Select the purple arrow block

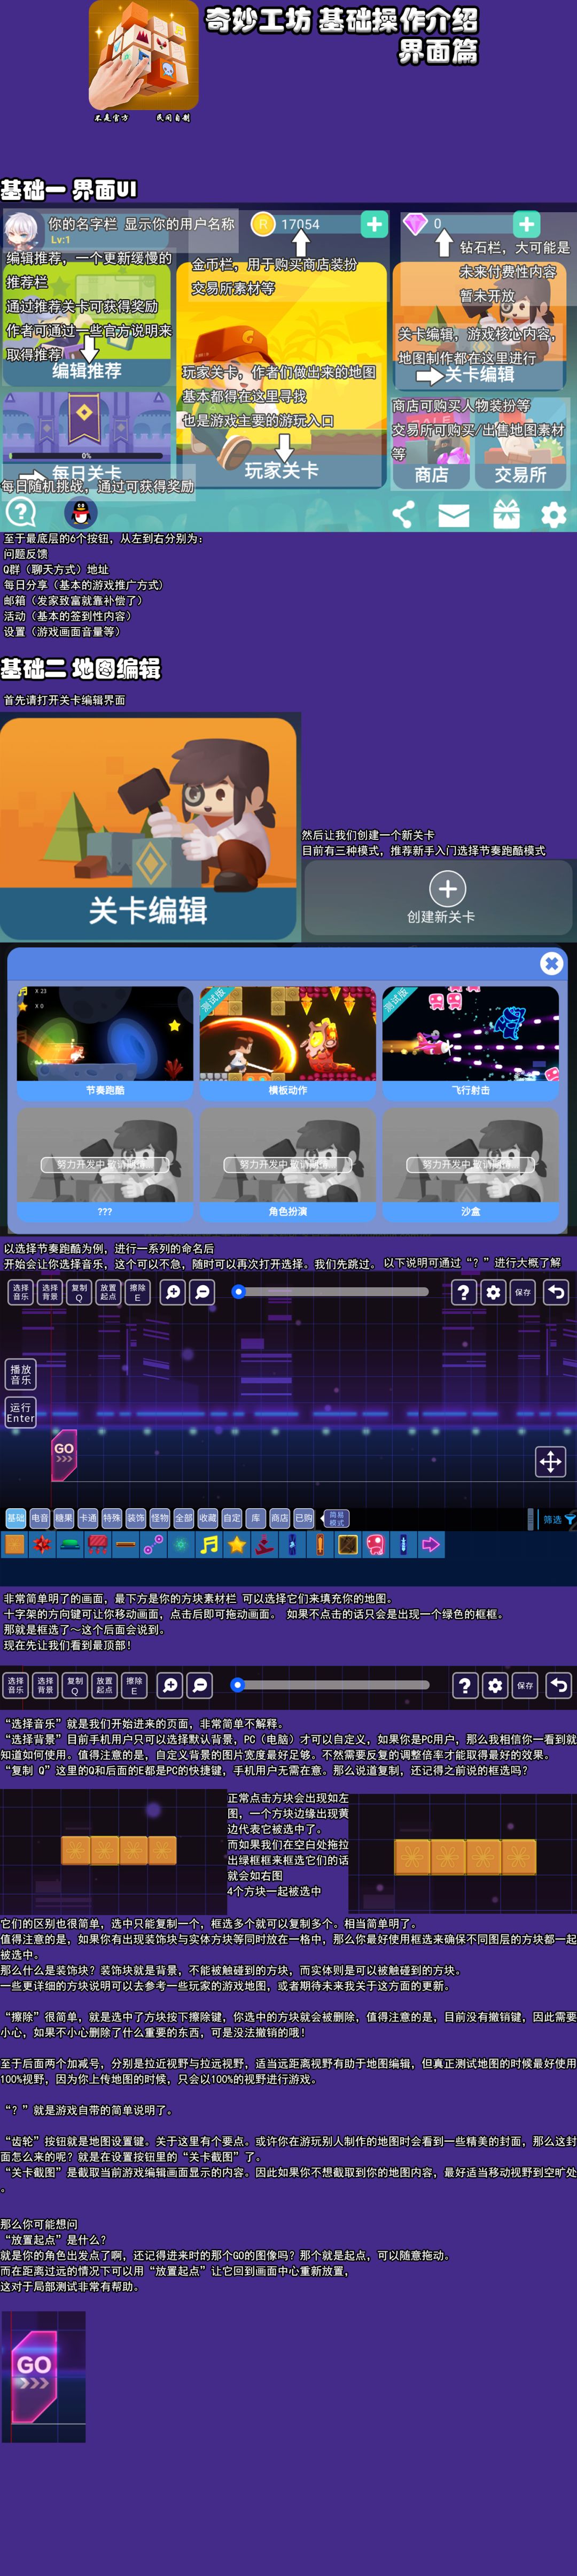coord(431,1544)
